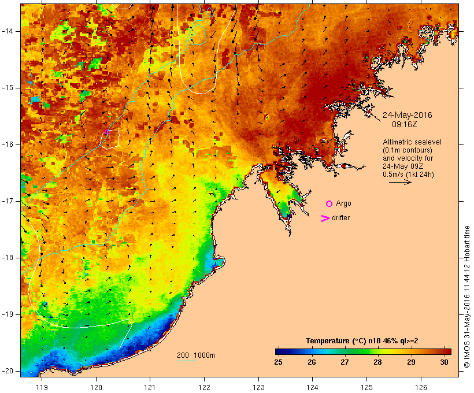The image size is (474, 393).
Task: Click the '0.5m/s (1kt 24h)' text
Action: click(x=408, y=175)
